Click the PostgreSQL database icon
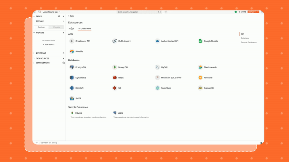Image resolution: width=289 pixels, height=162 pixels. (x=72, y=67)
